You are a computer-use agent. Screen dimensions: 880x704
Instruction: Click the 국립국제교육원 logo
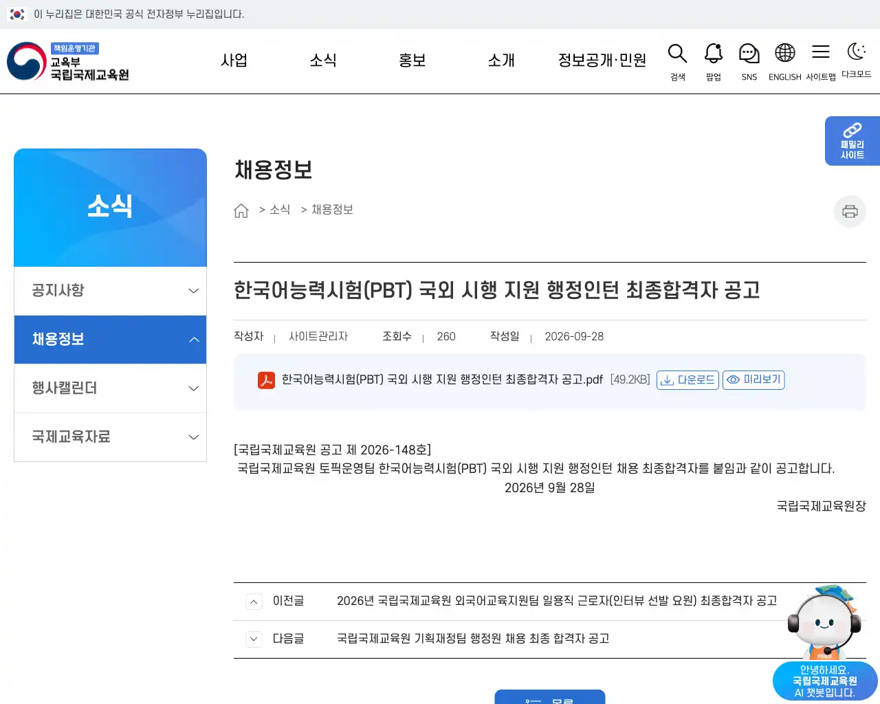[x=68, y=61]
